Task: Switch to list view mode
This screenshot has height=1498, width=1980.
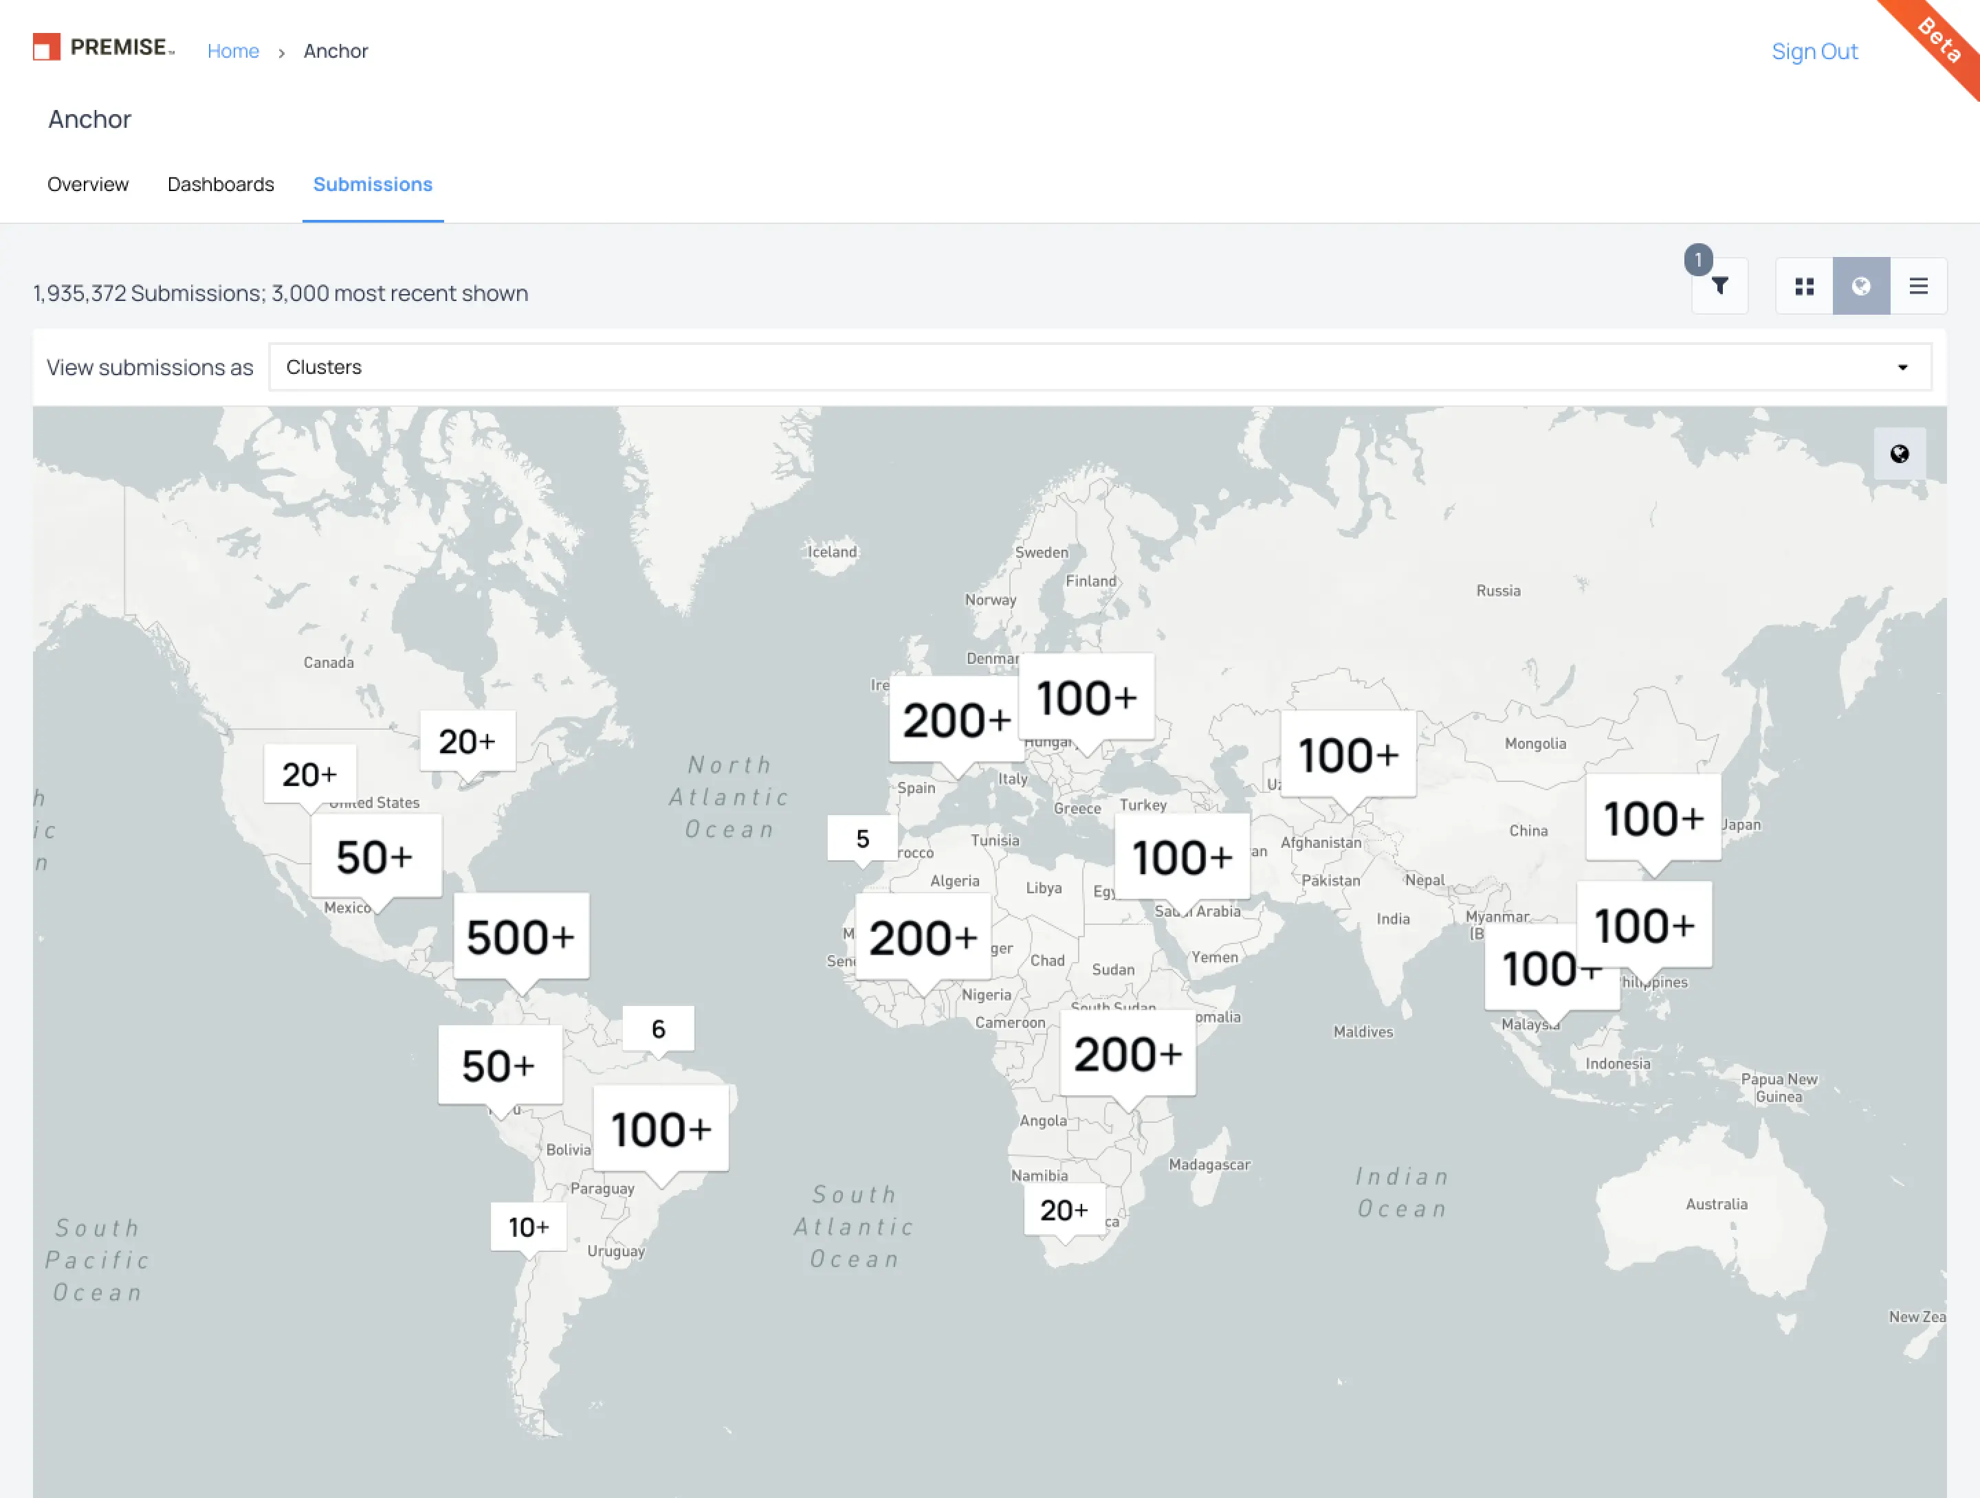Action: click(1919, 285)
